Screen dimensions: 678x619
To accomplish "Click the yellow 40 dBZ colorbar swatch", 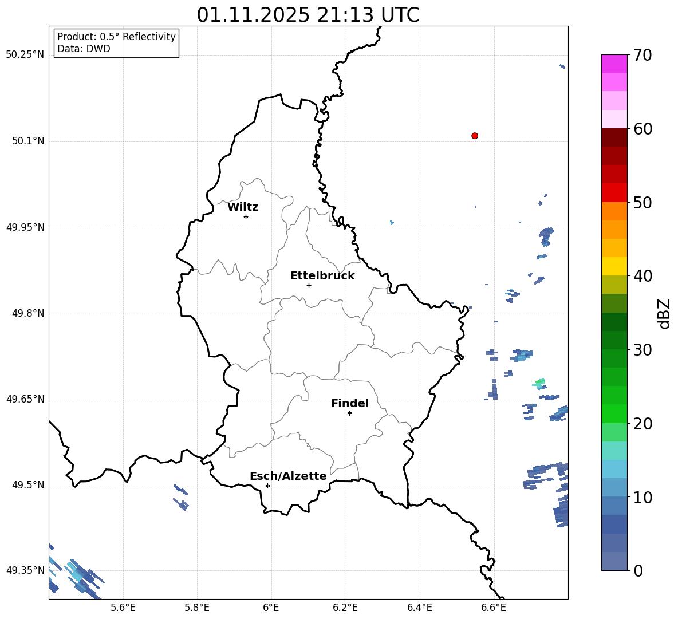I will (614, 266).
